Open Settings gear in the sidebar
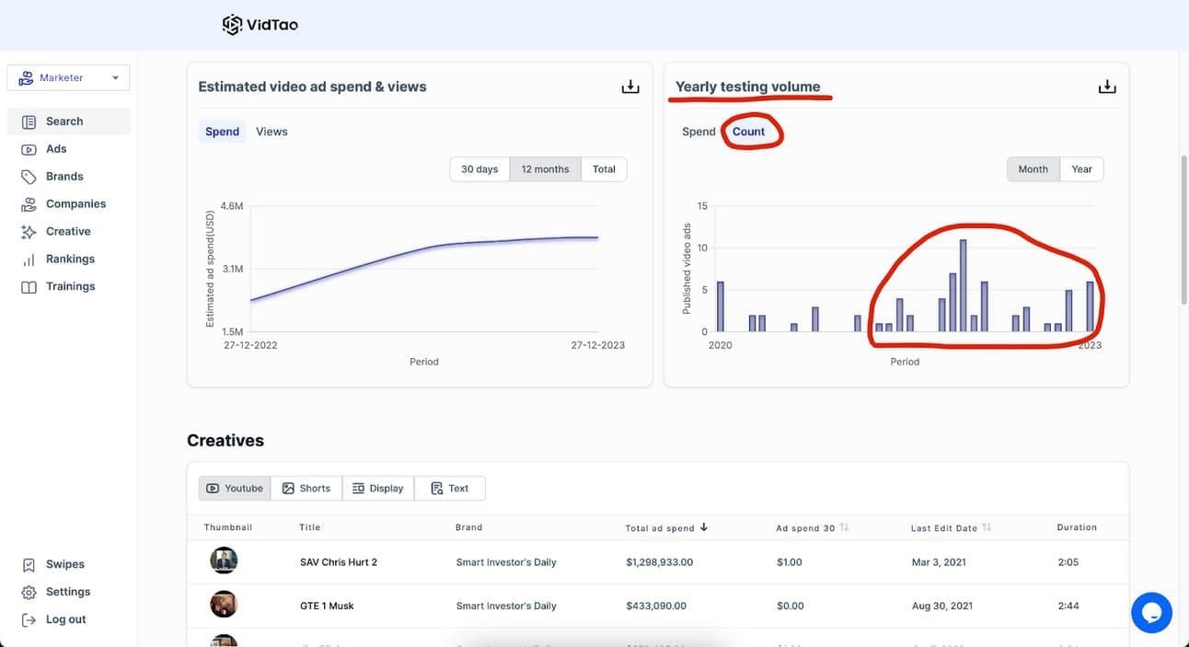The height and width of the screenshot is (647, 1189). coord(29,592)
